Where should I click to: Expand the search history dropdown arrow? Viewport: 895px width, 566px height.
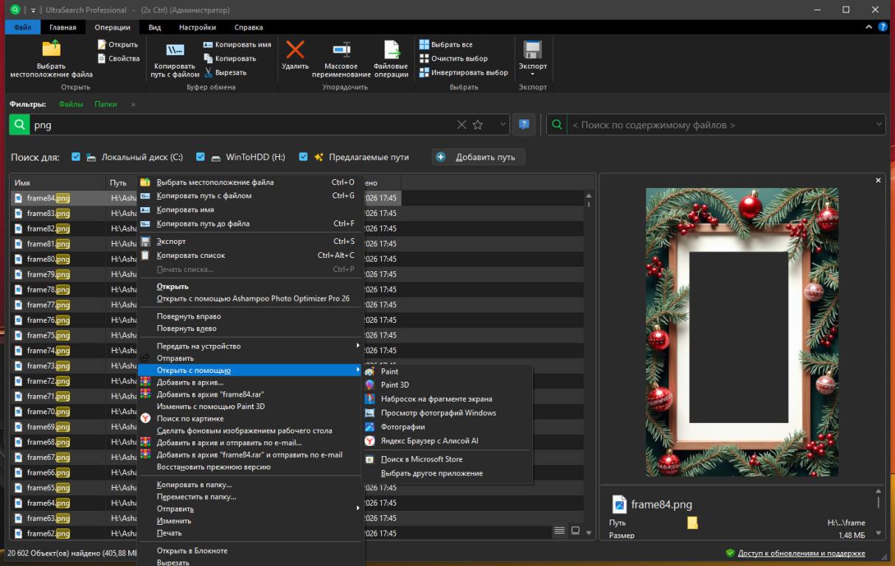[x=503, y=125]
